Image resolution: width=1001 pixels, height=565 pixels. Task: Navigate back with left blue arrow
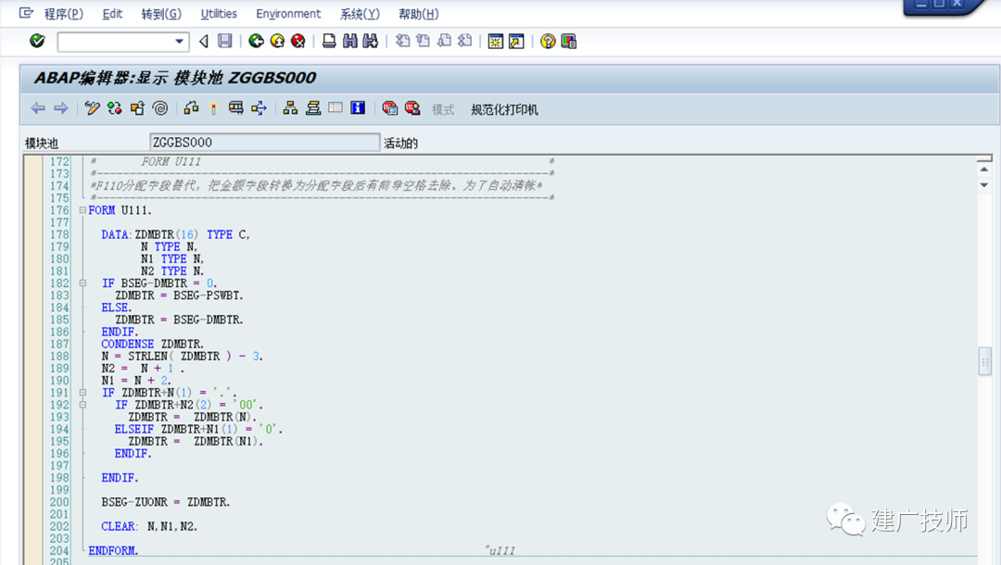tap(38, 108)
